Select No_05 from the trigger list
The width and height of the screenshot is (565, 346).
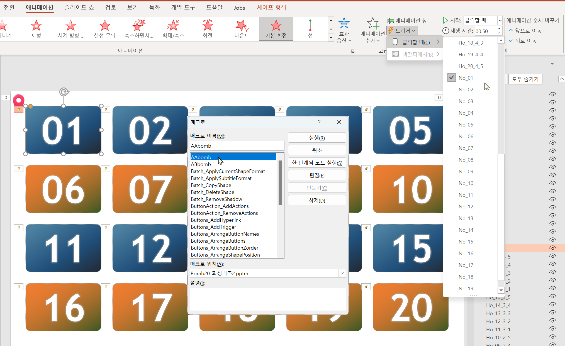coord(466,125)
